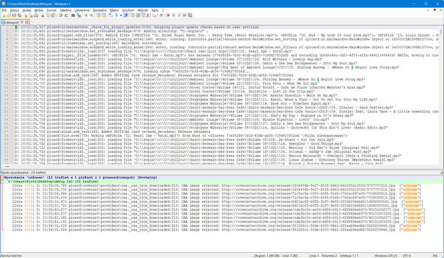Open the tab list dropdown arrow at top right

click(x=434, y=10)
